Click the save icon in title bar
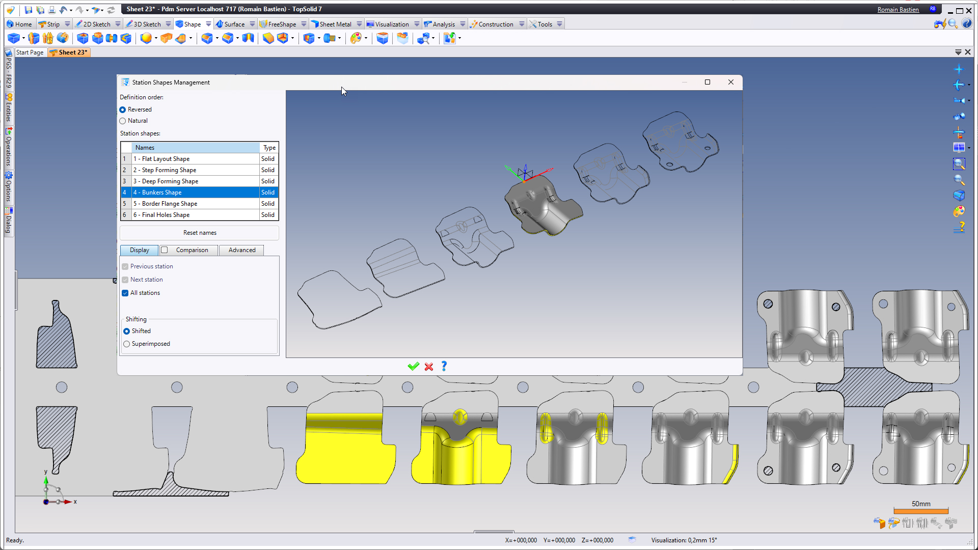978x550 pixels. pyautogui.click(x=28, y=10)
